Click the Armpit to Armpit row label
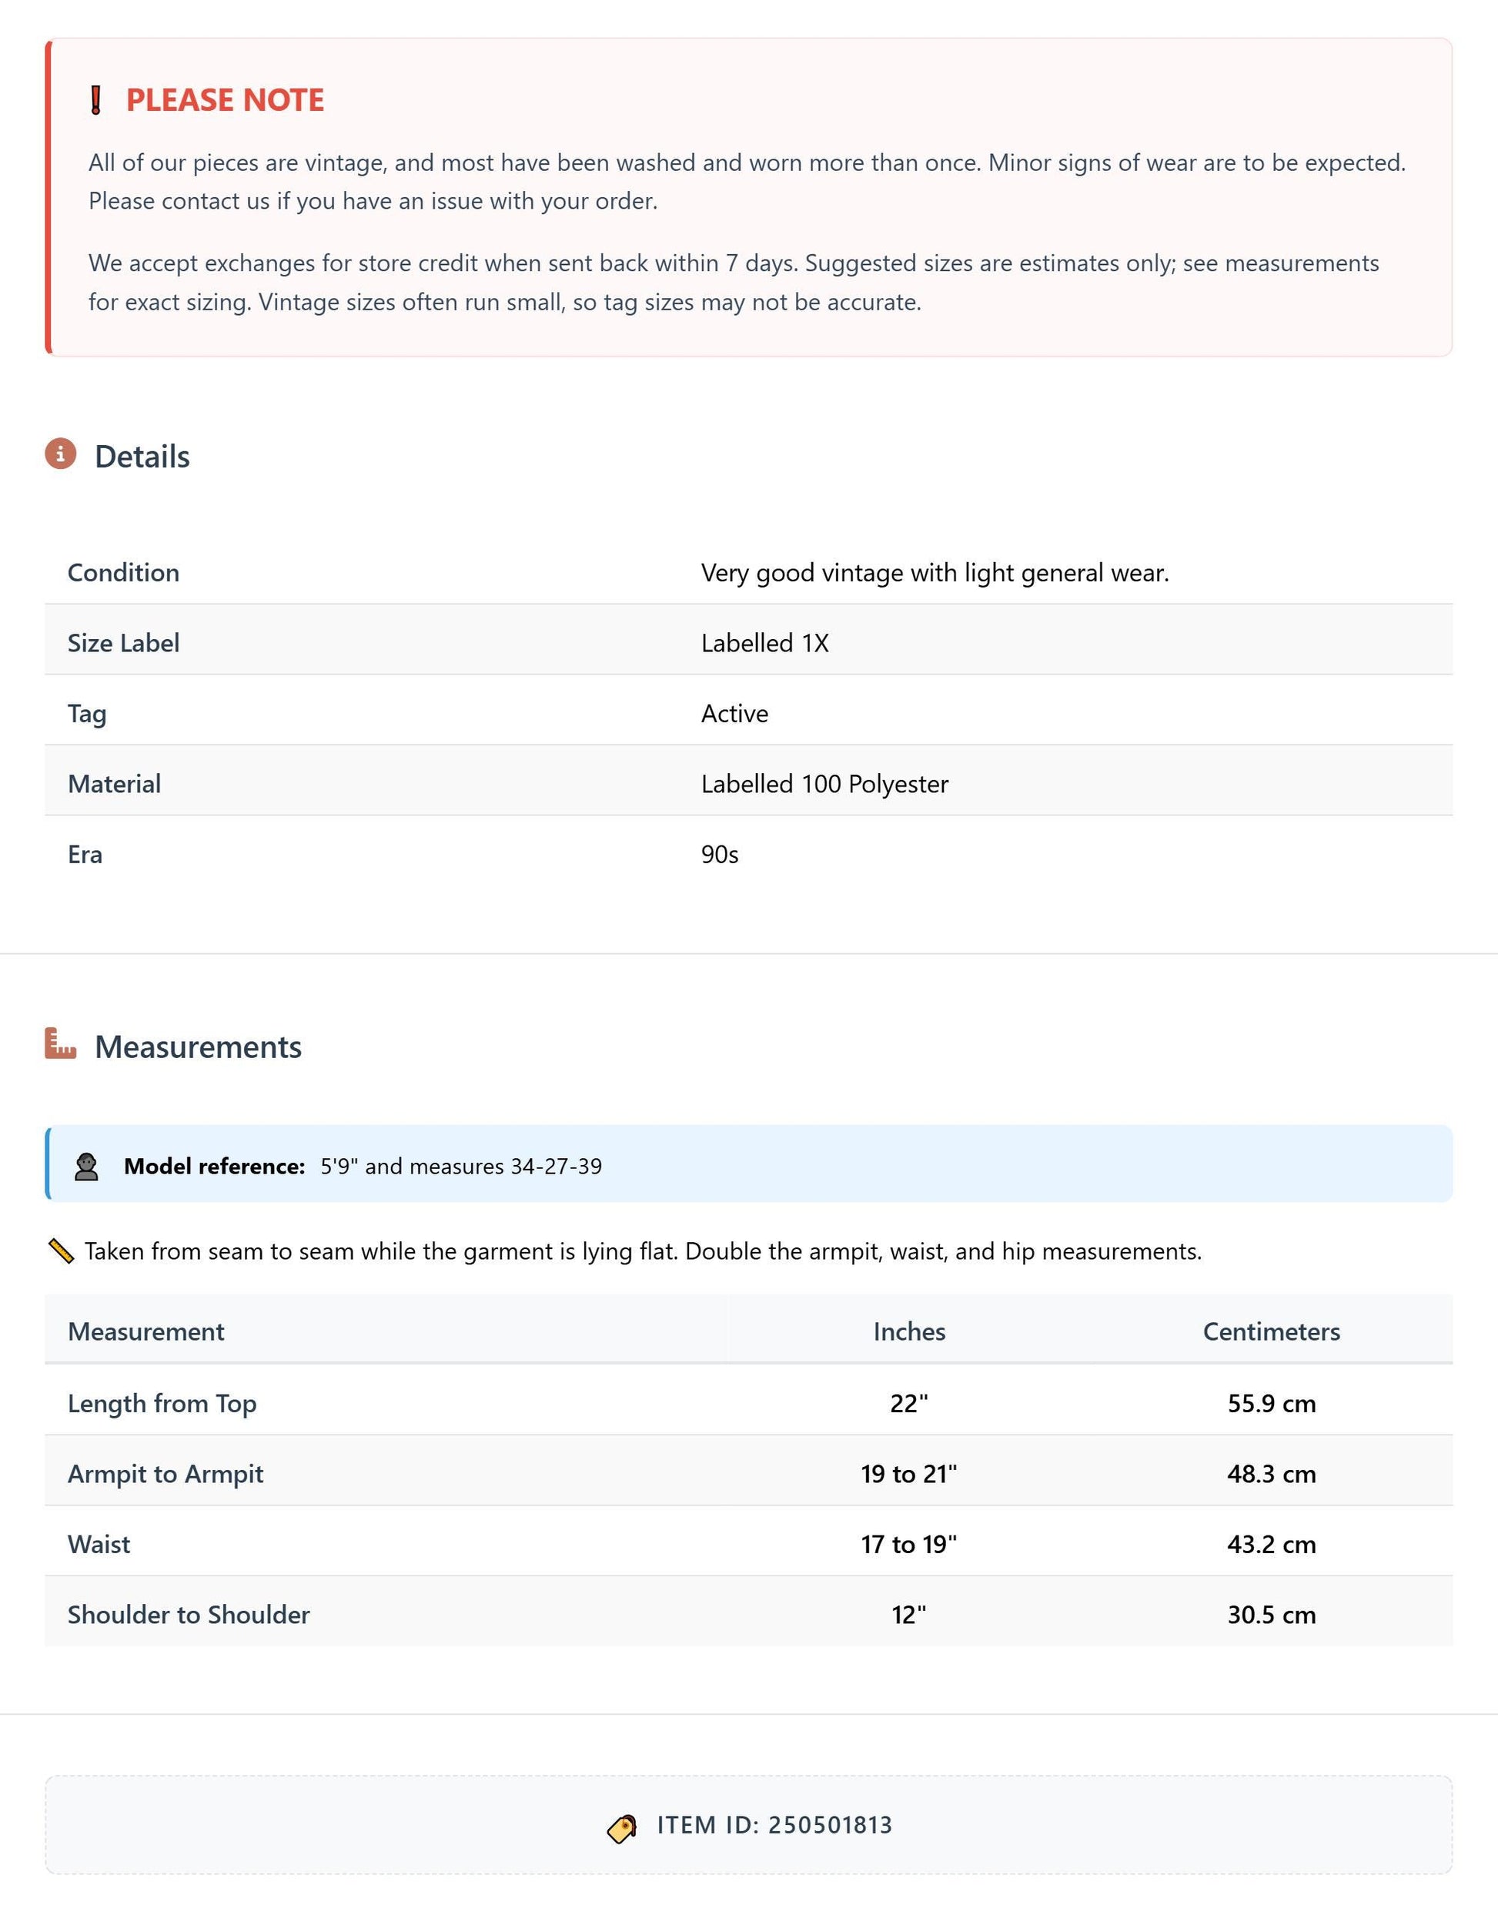 click(x=166, y=1473)
